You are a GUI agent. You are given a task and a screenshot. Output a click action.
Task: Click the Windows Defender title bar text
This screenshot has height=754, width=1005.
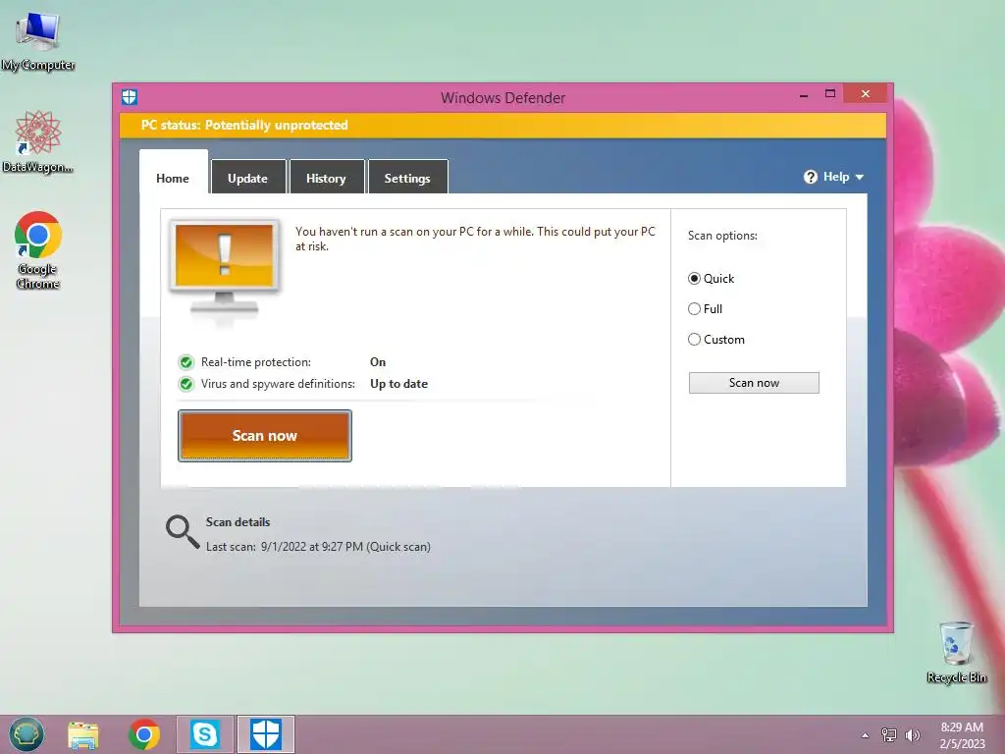coord(503,97)
